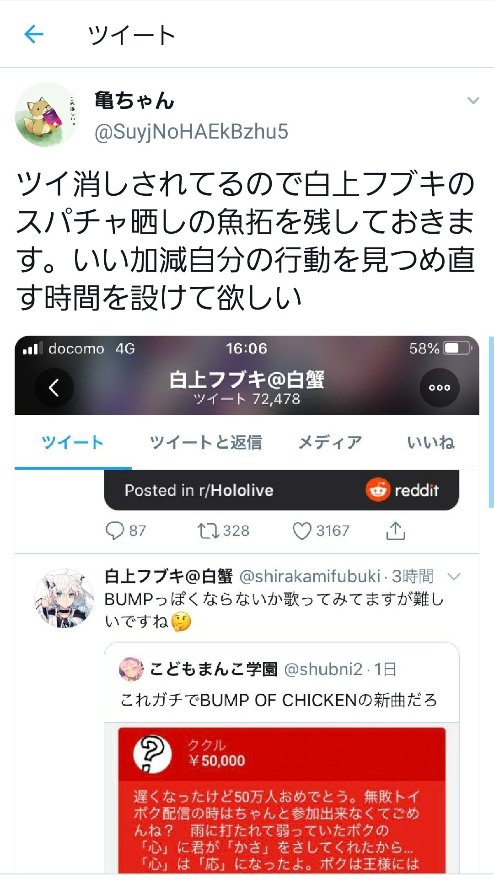Expand the tweet options chevron beside 亀ちゃん

473,100
